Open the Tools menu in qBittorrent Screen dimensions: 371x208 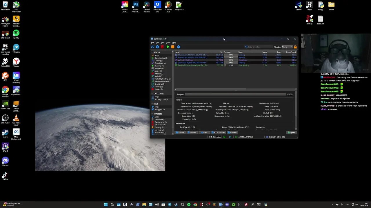click(168, 42)
